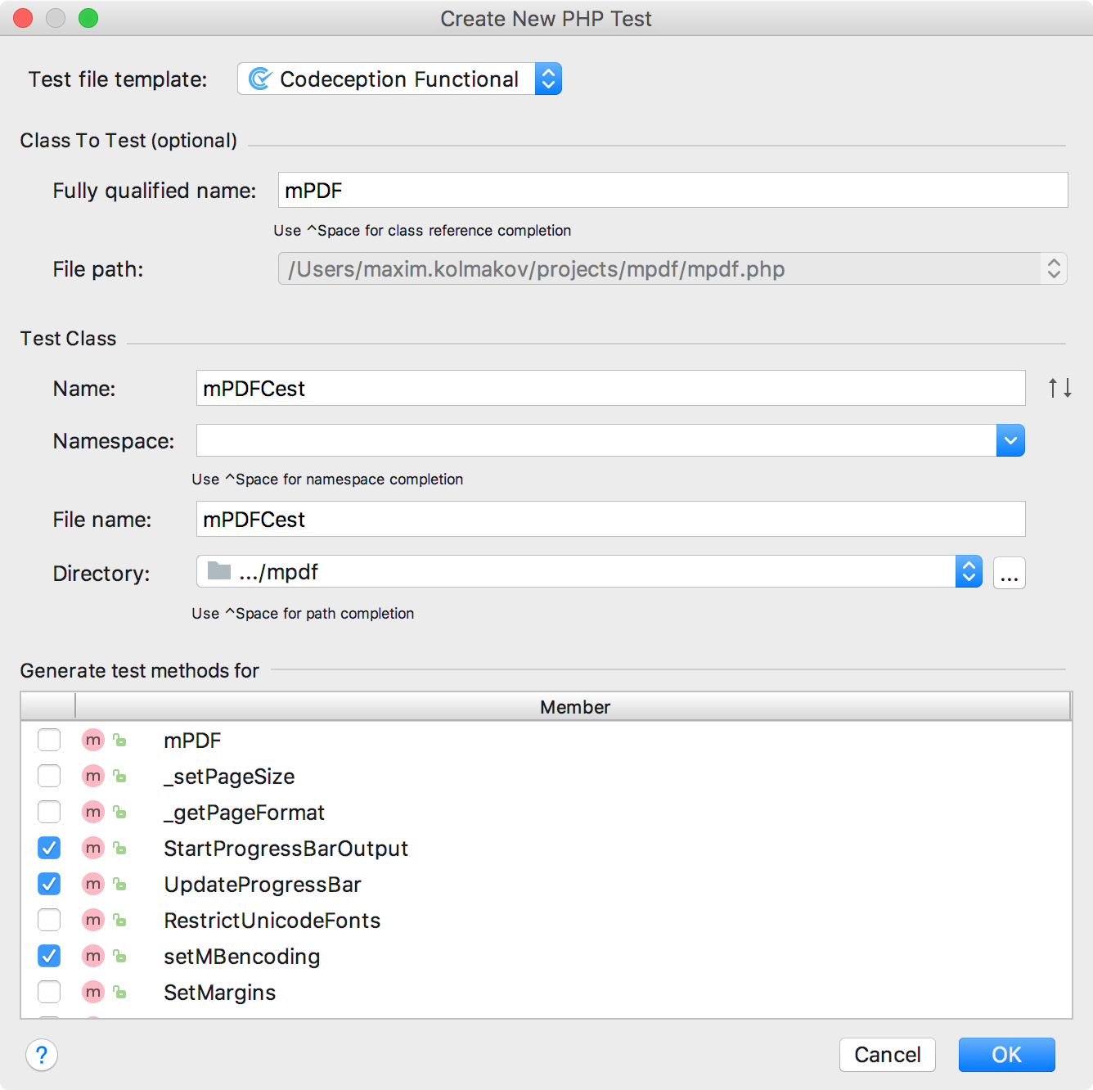
Task: Click method icon next to RestrictUnicodeFonts
Action: click(93, 920)
